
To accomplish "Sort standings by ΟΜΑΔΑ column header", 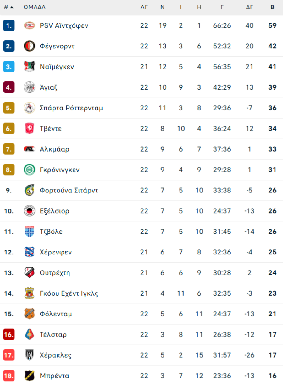I will point(35,7).
